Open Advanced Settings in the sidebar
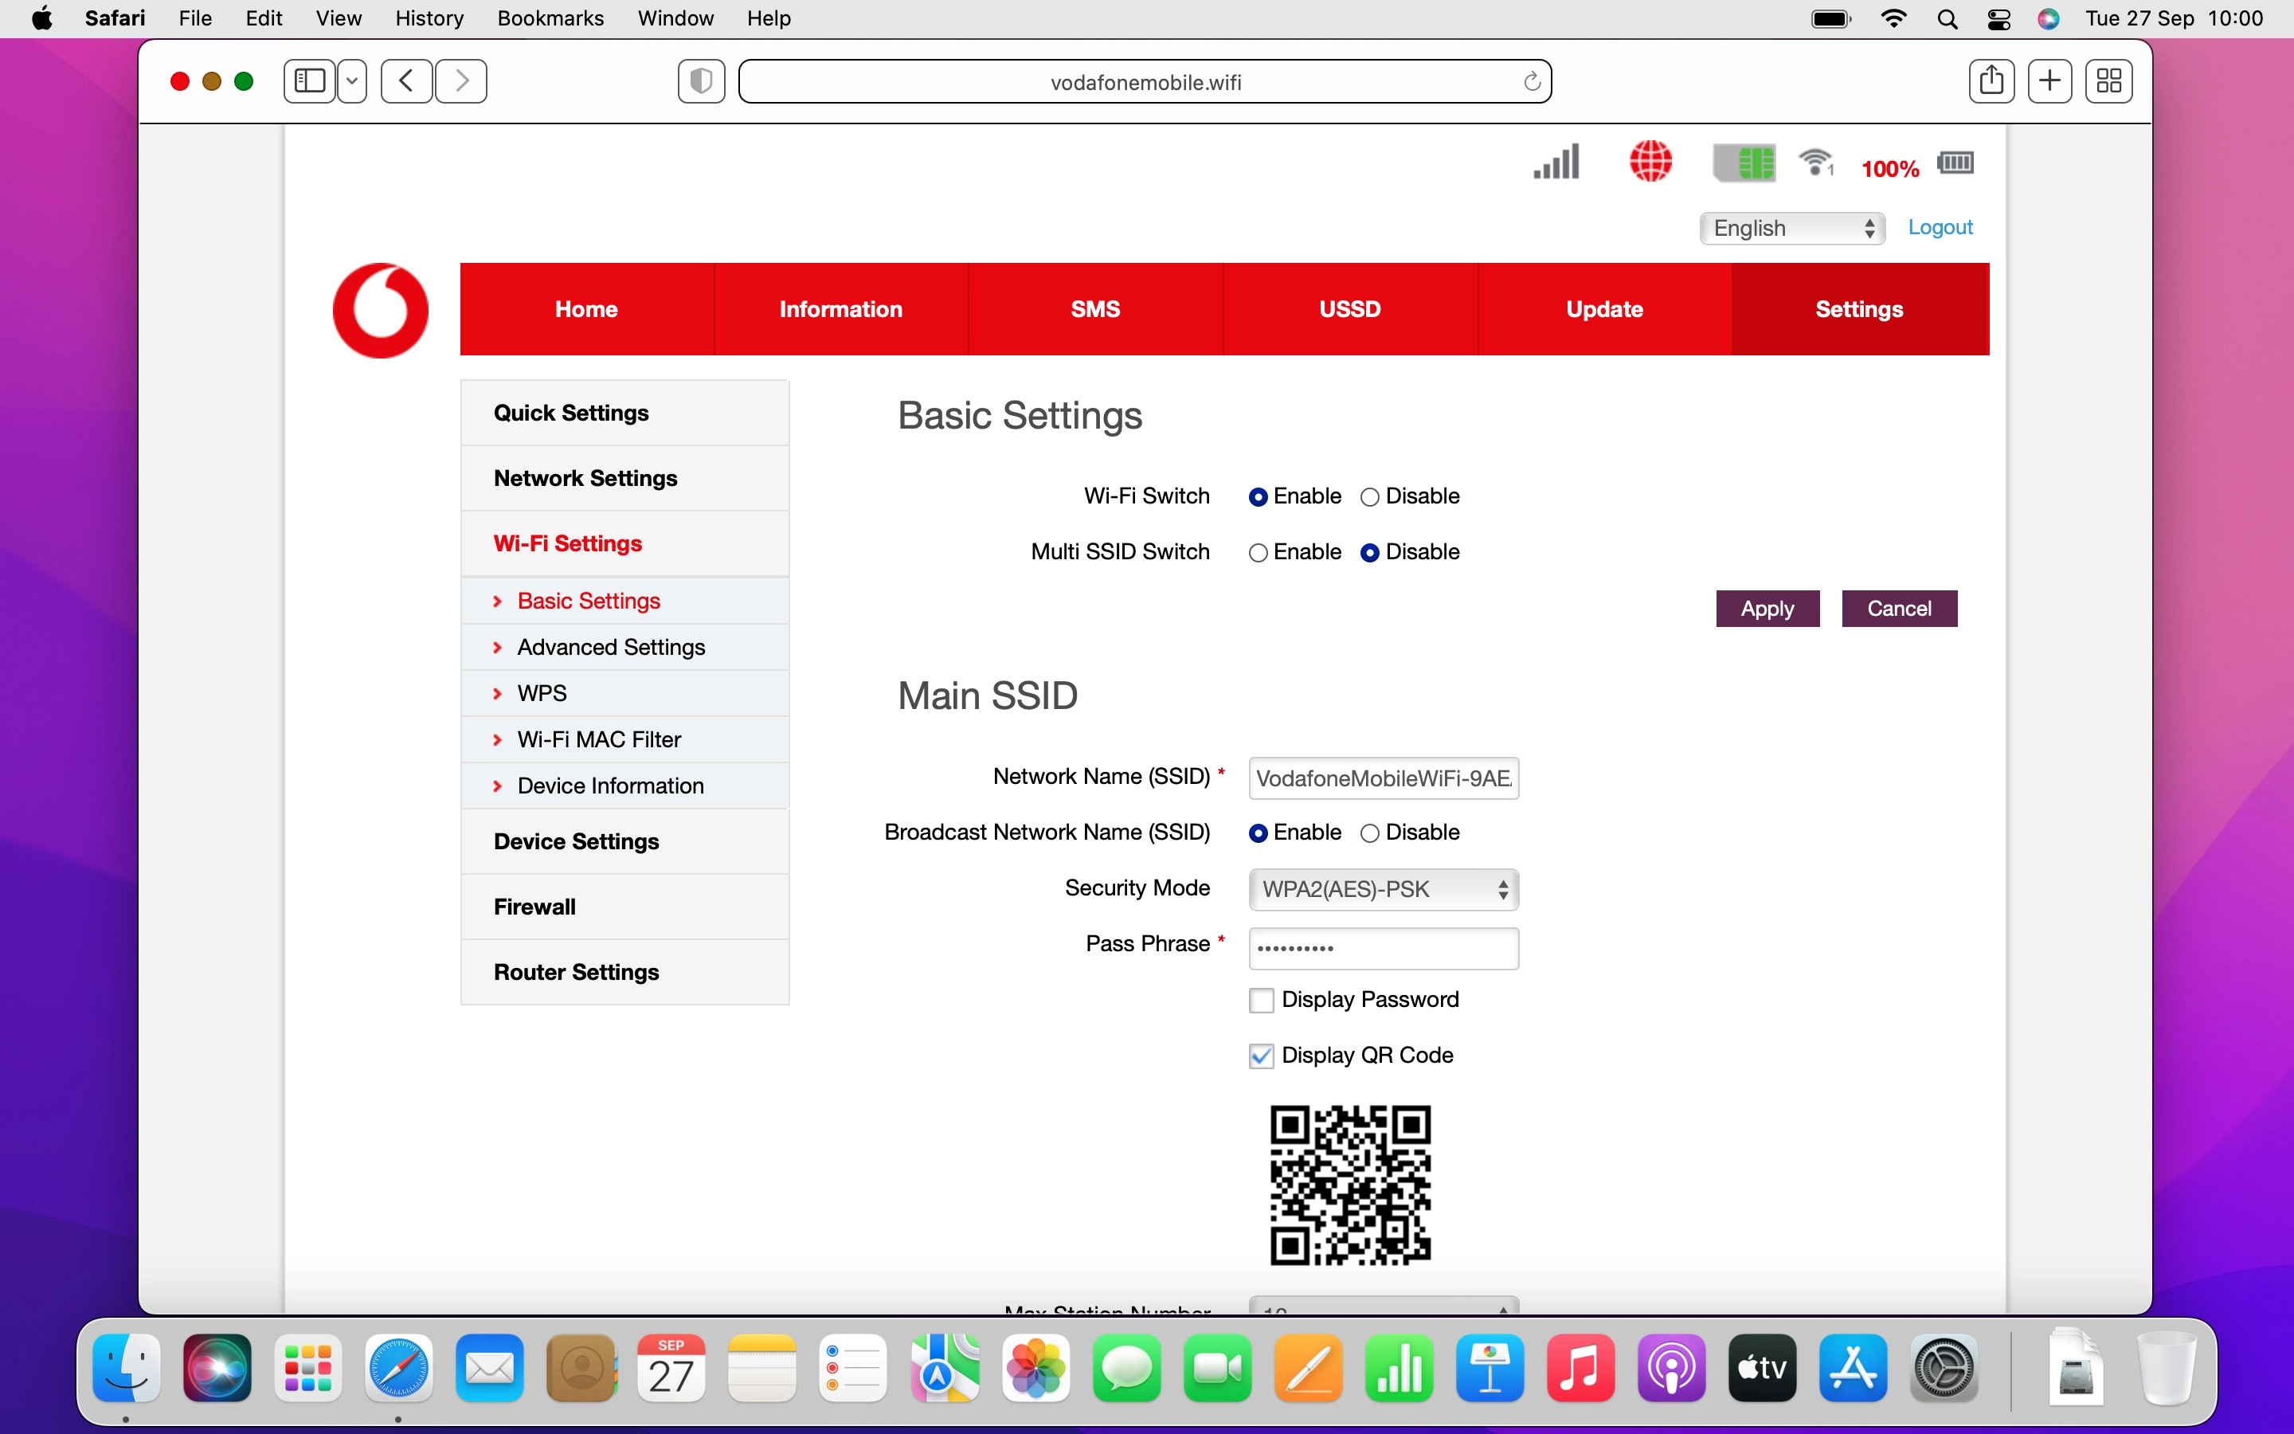This screenshot has width=2294, height=1434. (x=610, y=647)
